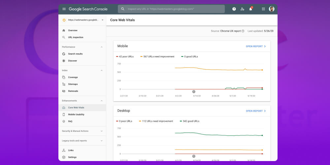Click the Overview home icon

click(x=64, y=30)
